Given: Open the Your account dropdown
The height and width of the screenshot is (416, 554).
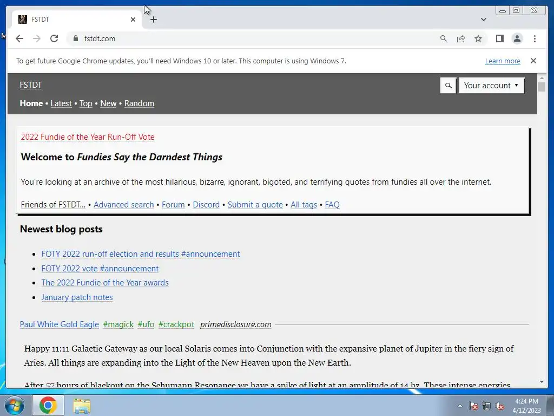Looking at the screenshot, I should [491, 86].
